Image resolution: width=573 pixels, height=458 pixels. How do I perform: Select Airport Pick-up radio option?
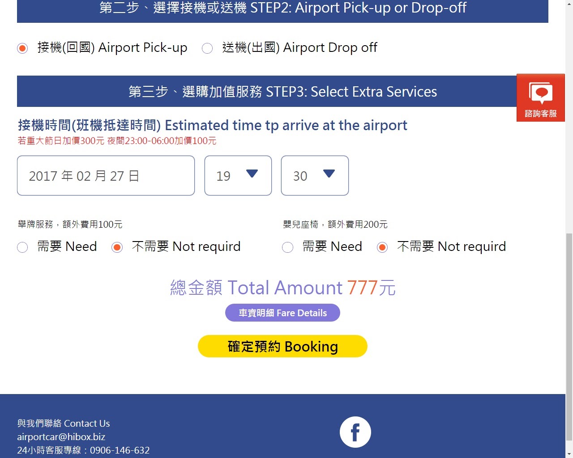point(22,48)
